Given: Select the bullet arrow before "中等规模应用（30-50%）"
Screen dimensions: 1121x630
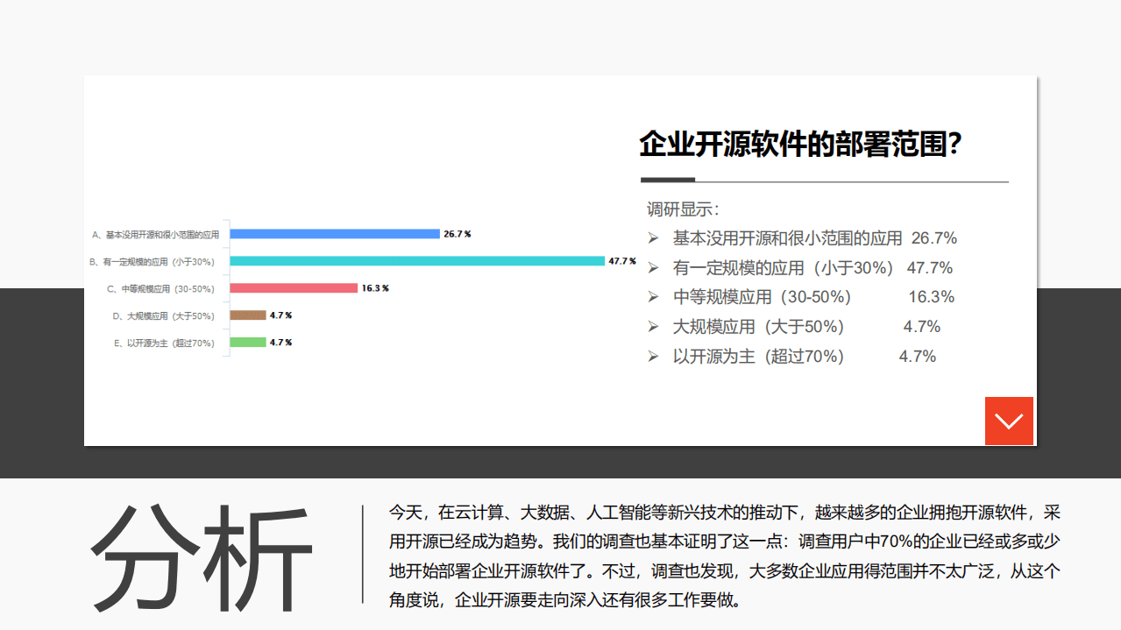Looking at the screenshot, I should click(653, 296).
